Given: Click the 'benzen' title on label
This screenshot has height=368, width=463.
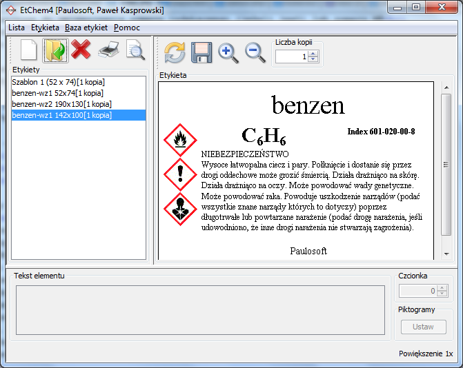Looking at the screenshot, I should pyautogui.click(x=308, y=105).
